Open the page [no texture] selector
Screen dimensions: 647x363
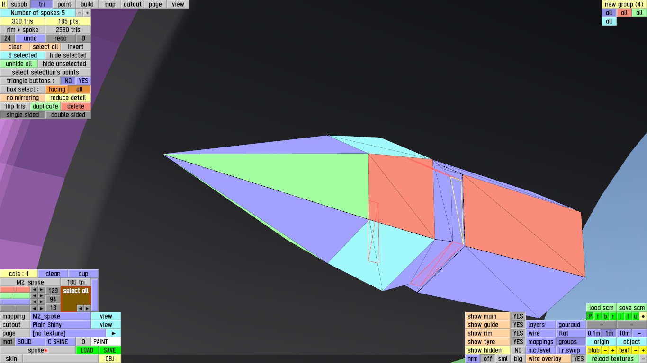click(68, 333)
